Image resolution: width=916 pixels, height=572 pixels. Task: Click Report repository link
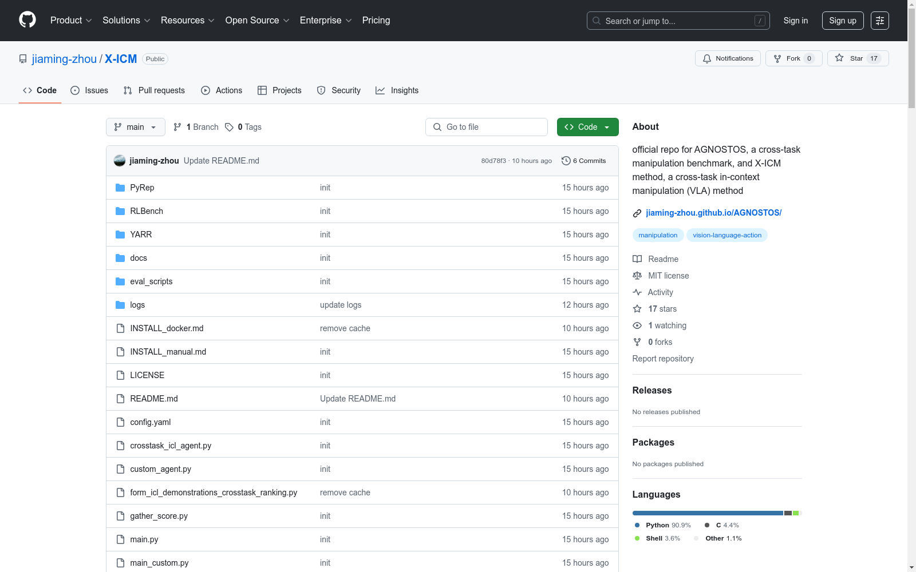(x=663, y=359)
